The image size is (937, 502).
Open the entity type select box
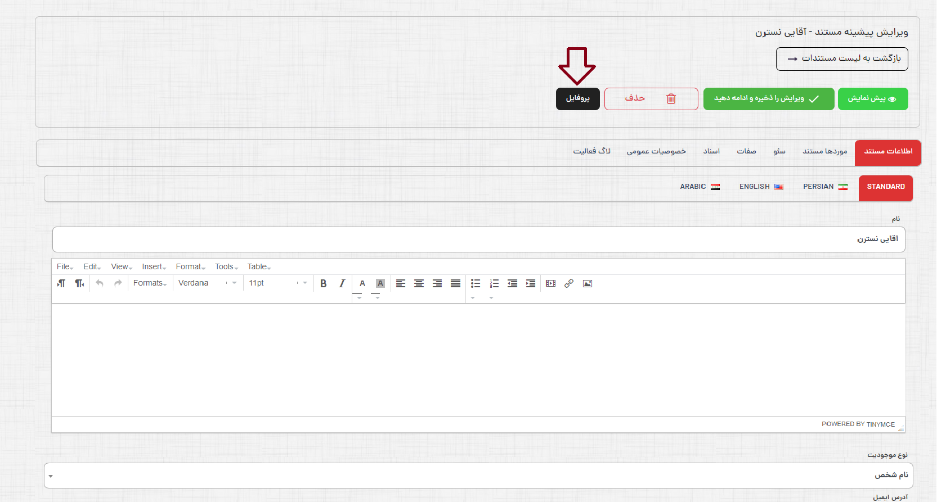tap(478, 476)
